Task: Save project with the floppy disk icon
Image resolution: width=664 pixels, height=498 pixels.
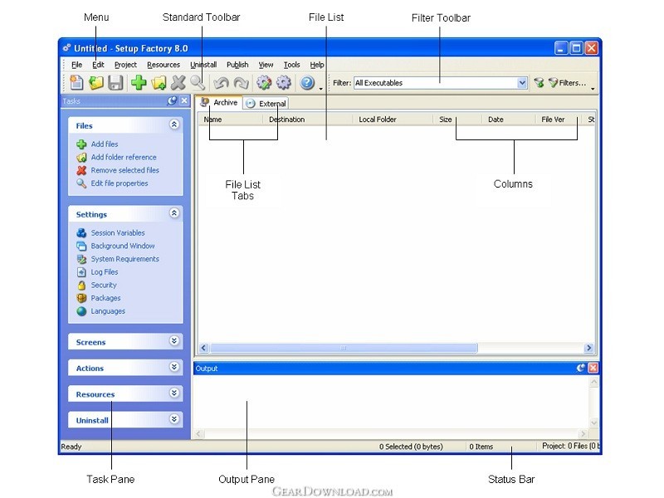Action: click(x=115, y=82)
